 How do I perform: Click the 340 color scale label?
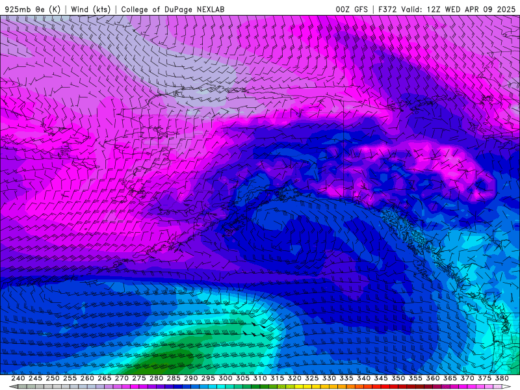click(x=363, y=378)
